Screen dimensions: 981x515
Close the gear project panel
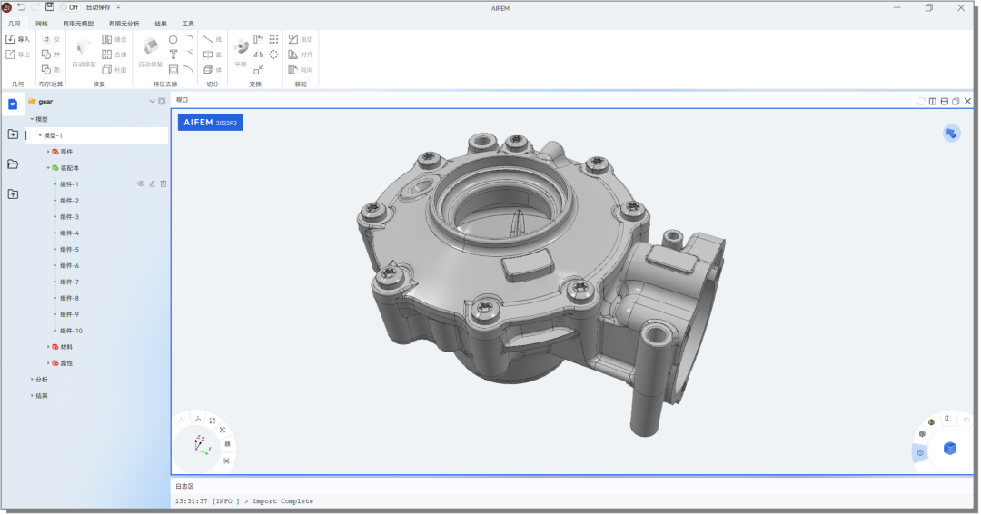click(162, 102)
